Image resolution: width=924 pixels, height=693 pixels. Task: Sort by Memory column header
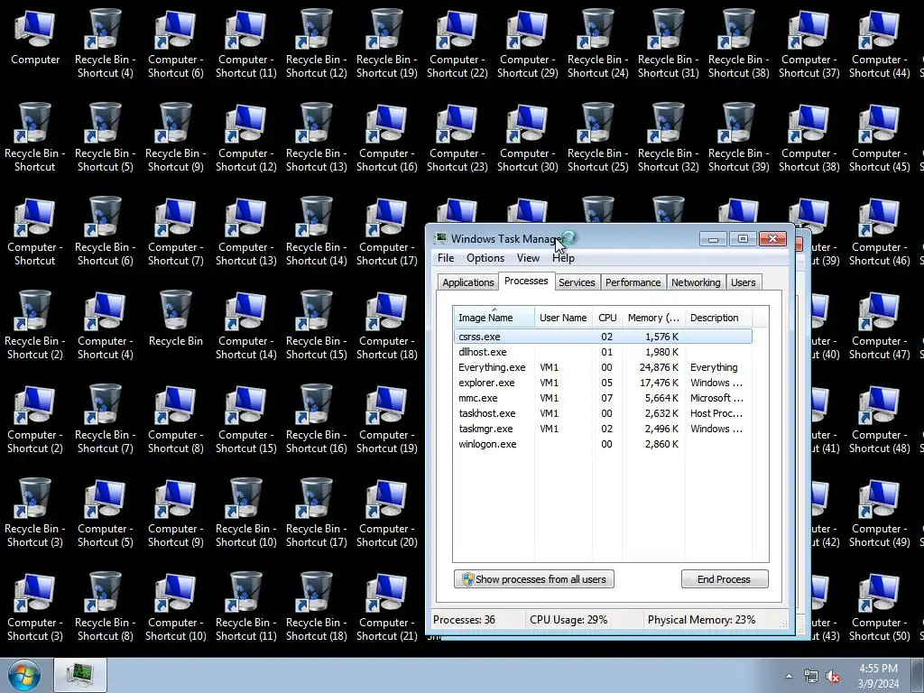(653, 317)
